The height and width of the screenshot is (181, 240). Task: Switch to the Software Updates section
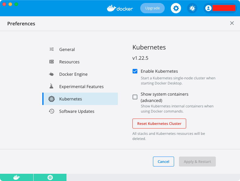point(77,111)
